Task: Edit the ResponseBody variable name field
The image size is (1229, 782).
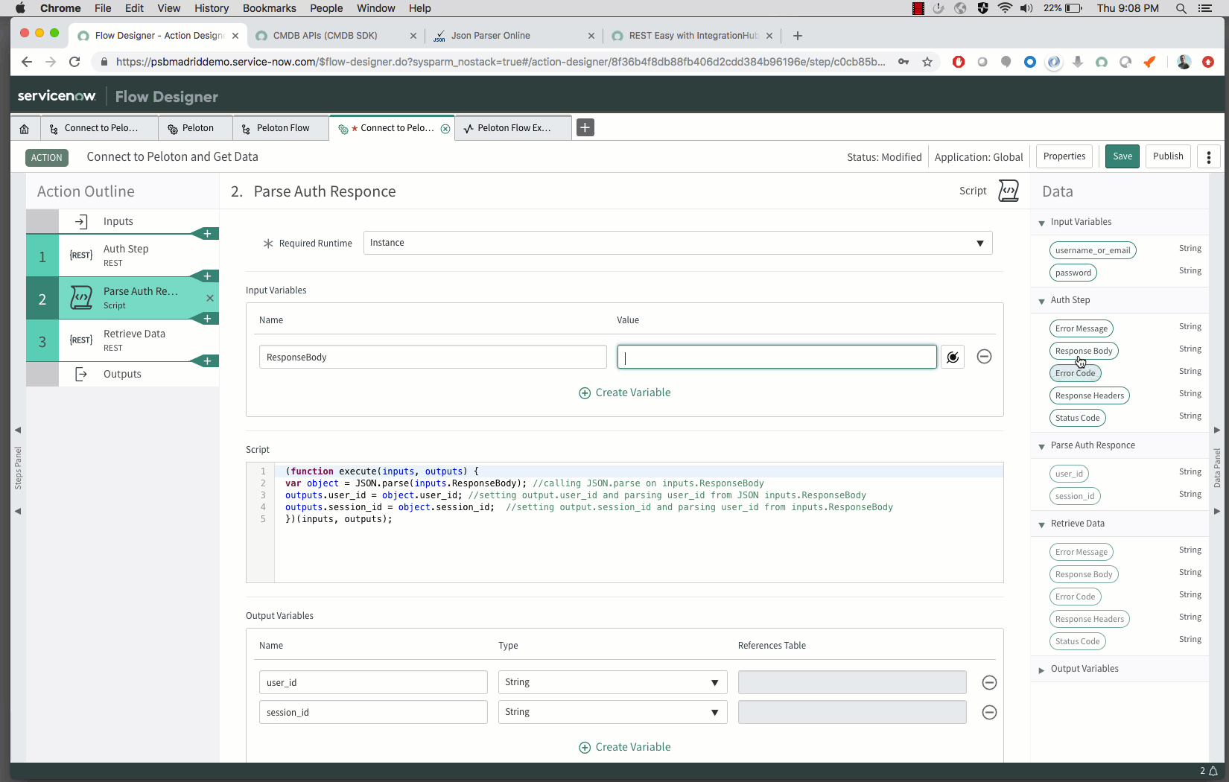Action: 433,357
